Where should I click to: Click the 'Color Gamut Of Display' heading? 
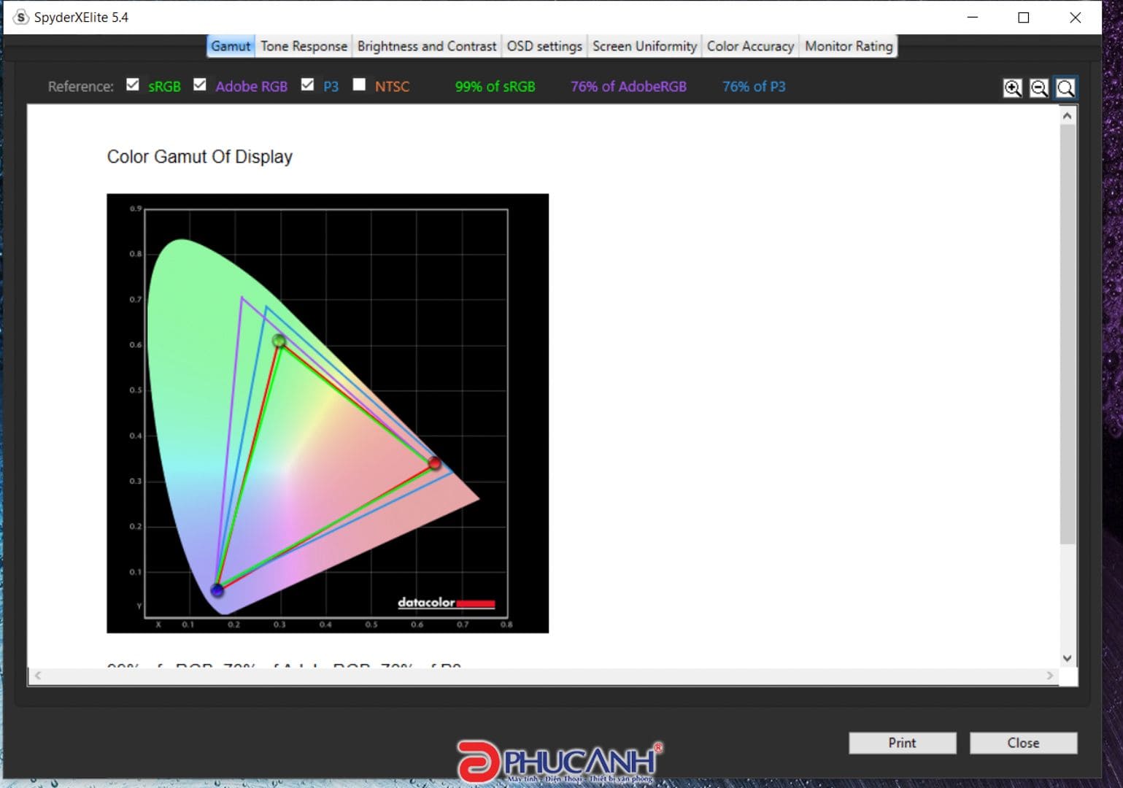click(200, 157)
